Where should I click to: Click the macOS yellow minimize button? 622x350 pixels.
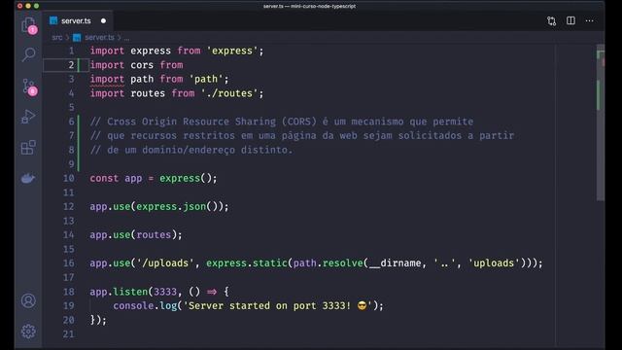pos(28,6)
